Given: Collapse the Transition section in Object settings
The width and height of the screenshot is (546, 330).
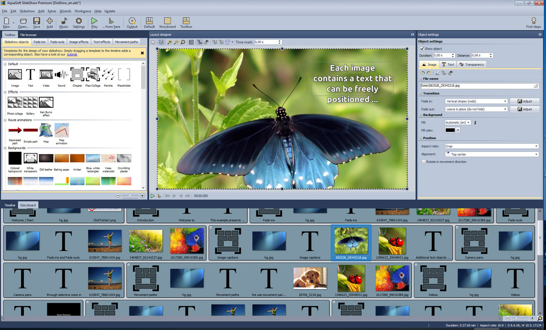Looking at the screenshot, I should [x=421, y=94].
